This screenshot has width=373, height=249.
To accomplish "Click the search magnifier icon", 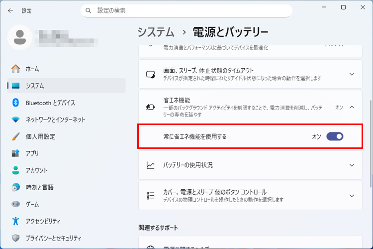I will click(89, 10).
